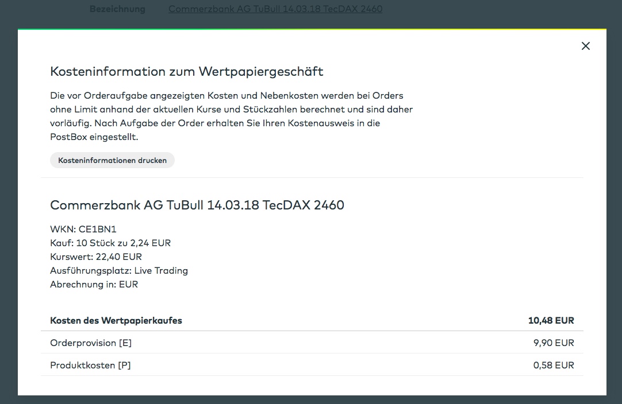This screenshot has width=622, height=404.
Task: Click the Orderprovision [E] row label
Action: pyautogui.click(x=91, y=343)
